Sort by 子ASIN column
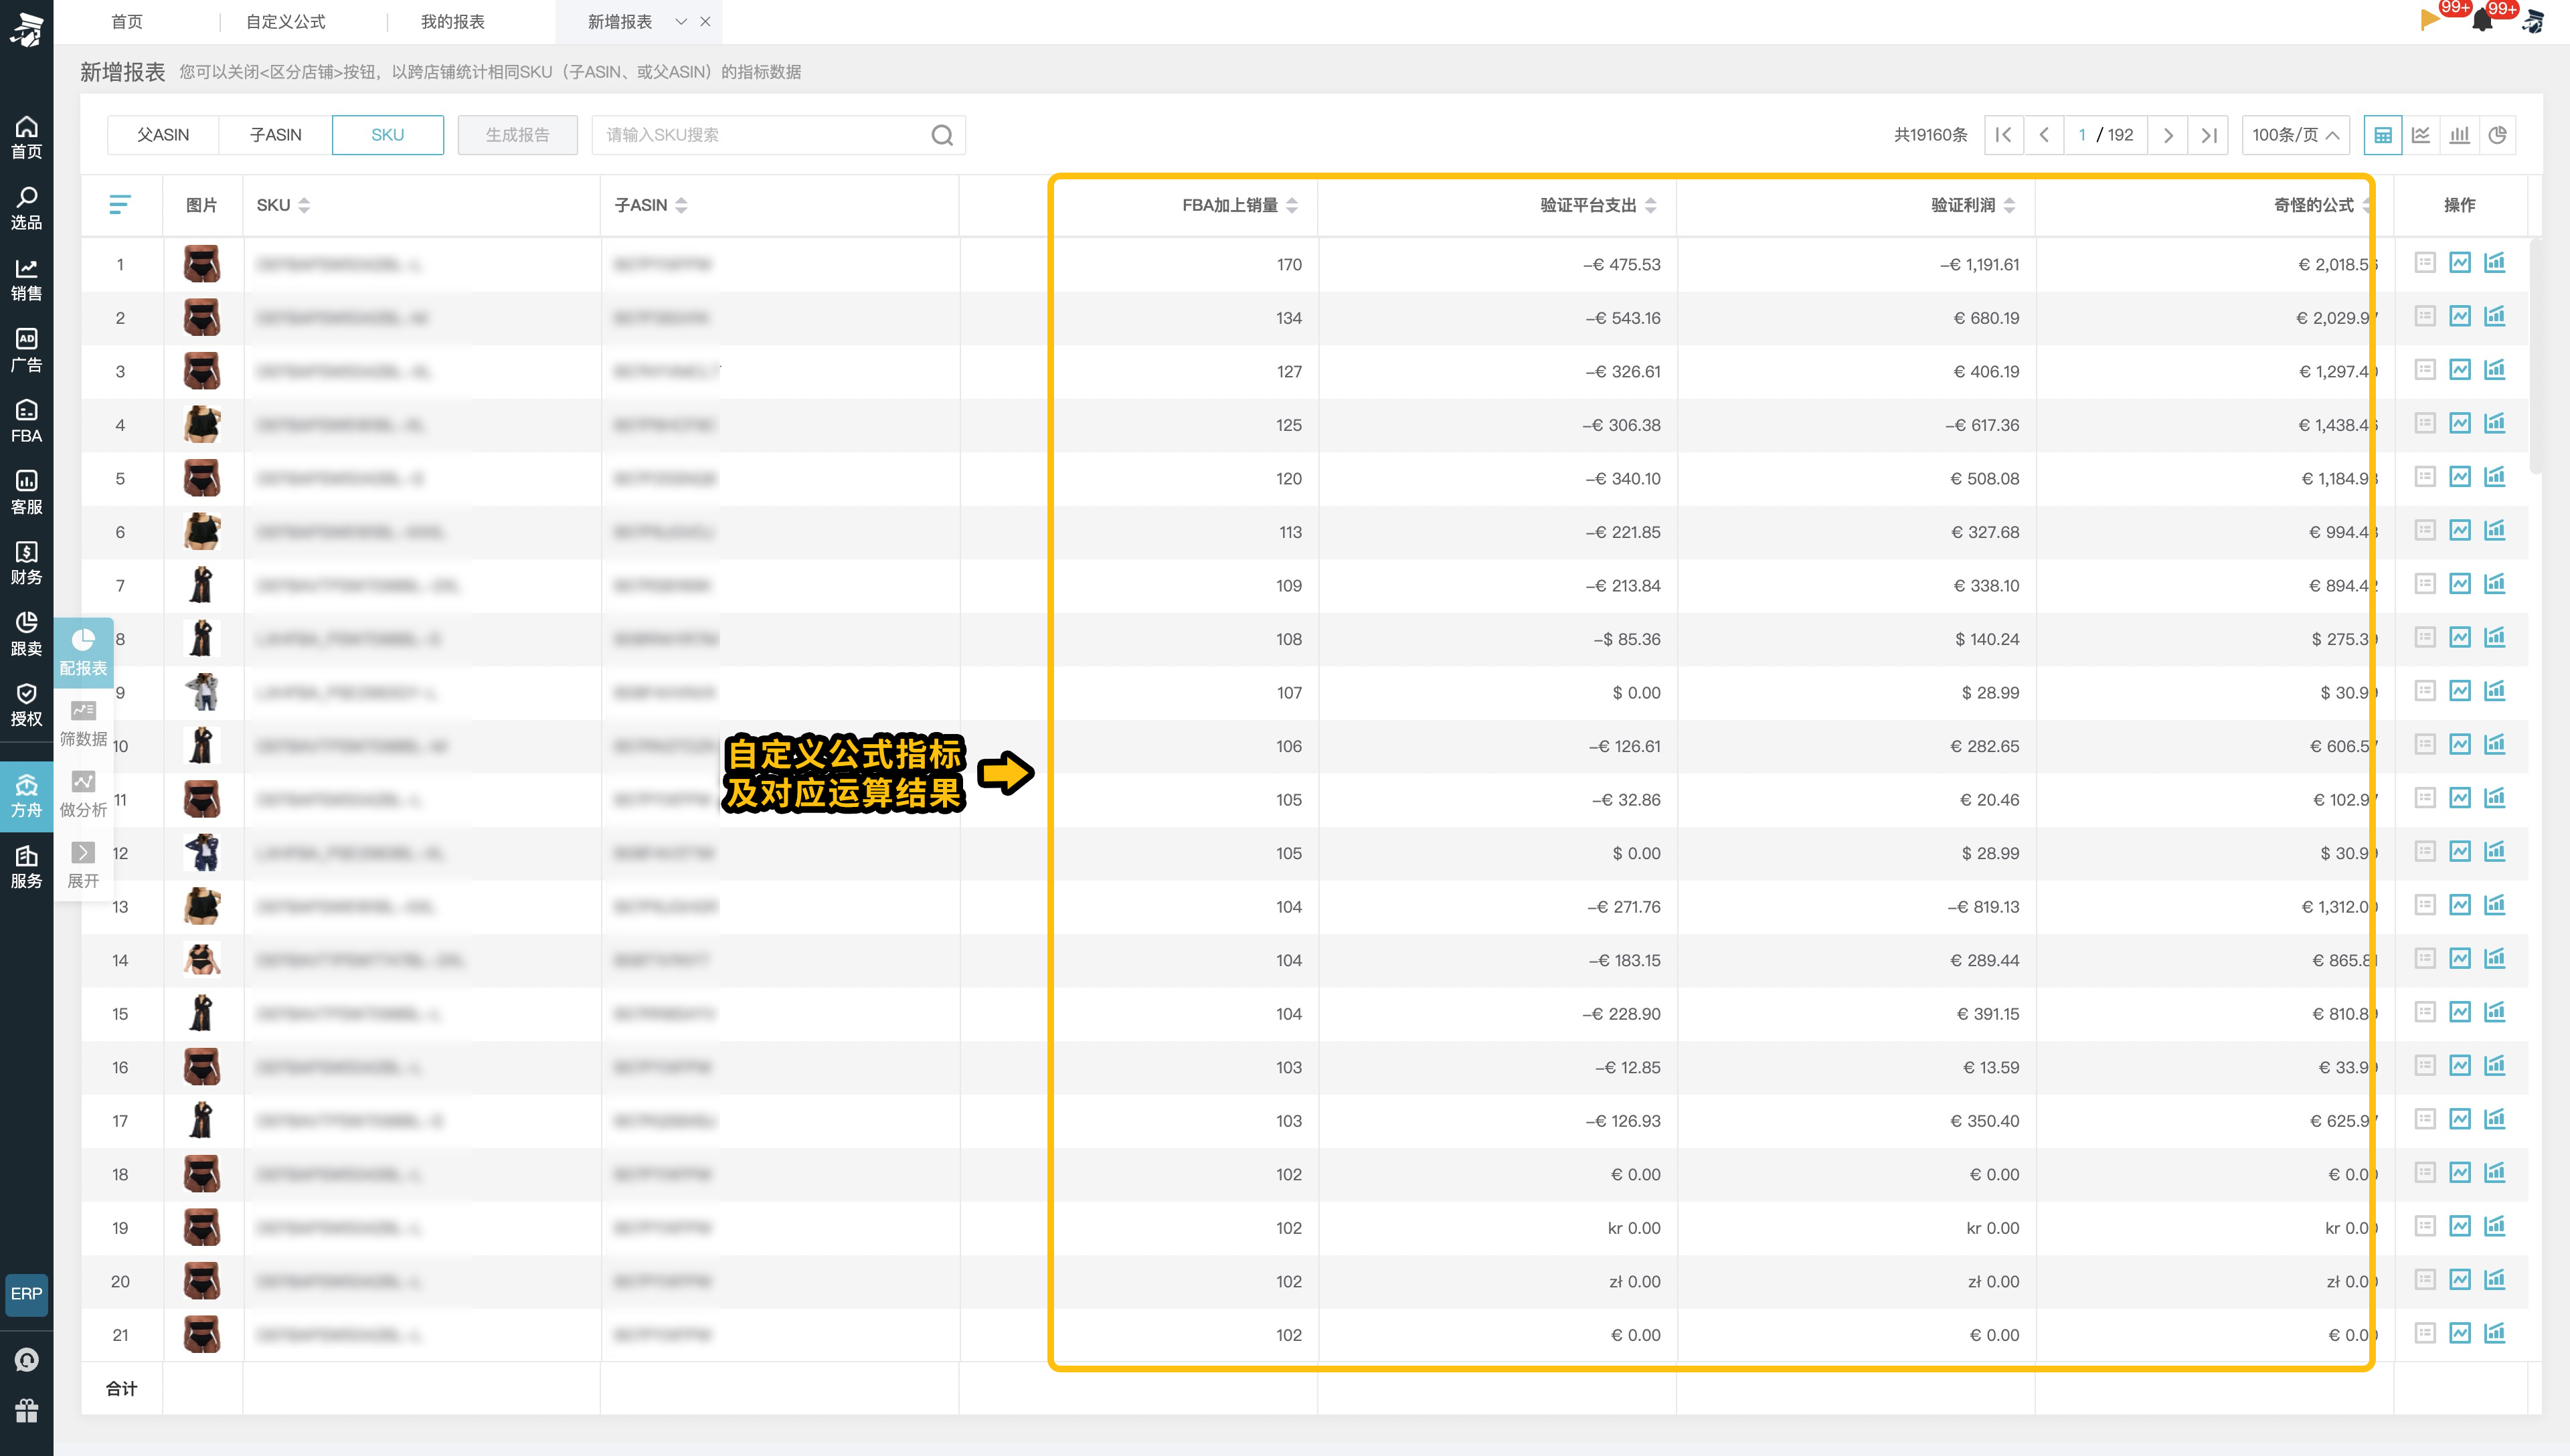 [681, 205]
